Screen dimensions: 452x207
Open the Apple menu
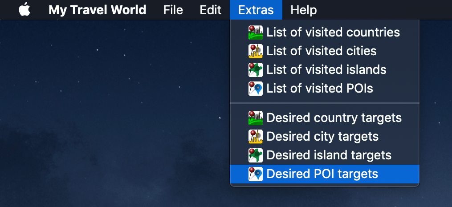[24, 10]
